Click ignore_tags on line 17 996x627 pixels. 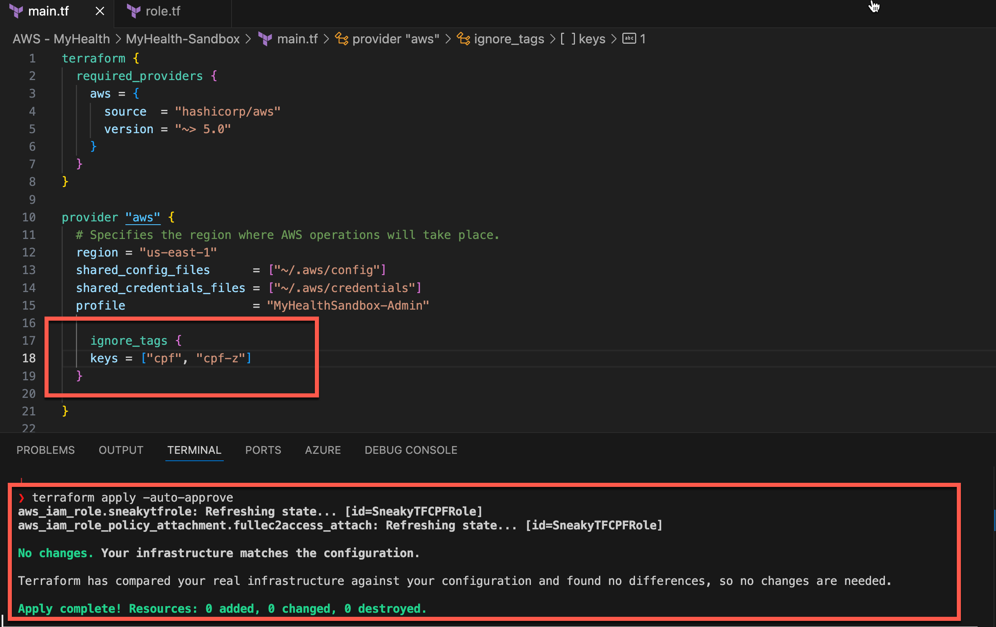click(x=129, y=341)
